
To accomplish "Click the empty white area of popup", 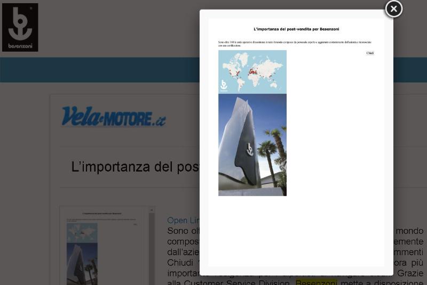I will pyautogui.click(x=331, y=160).
